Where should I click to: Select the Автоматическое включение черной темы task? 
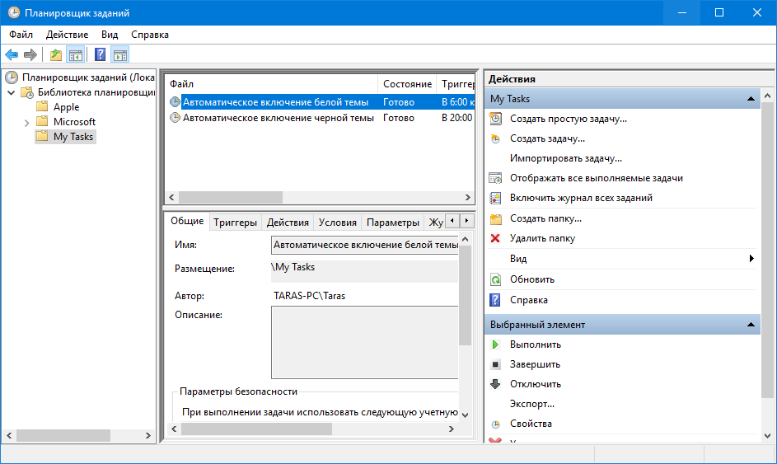[x=278, y=118]
